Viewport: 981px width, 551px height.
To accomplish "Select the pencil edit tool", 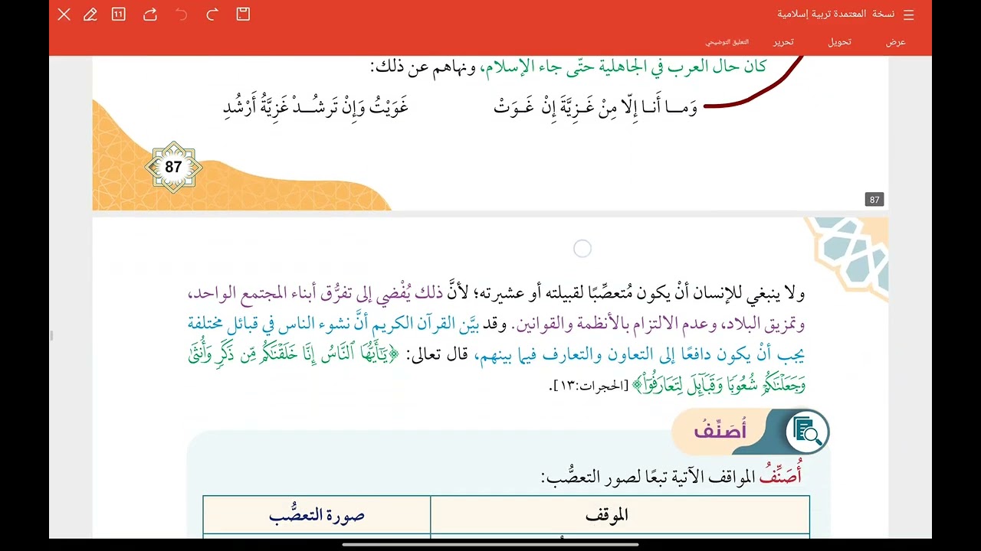I will point(90,15).
